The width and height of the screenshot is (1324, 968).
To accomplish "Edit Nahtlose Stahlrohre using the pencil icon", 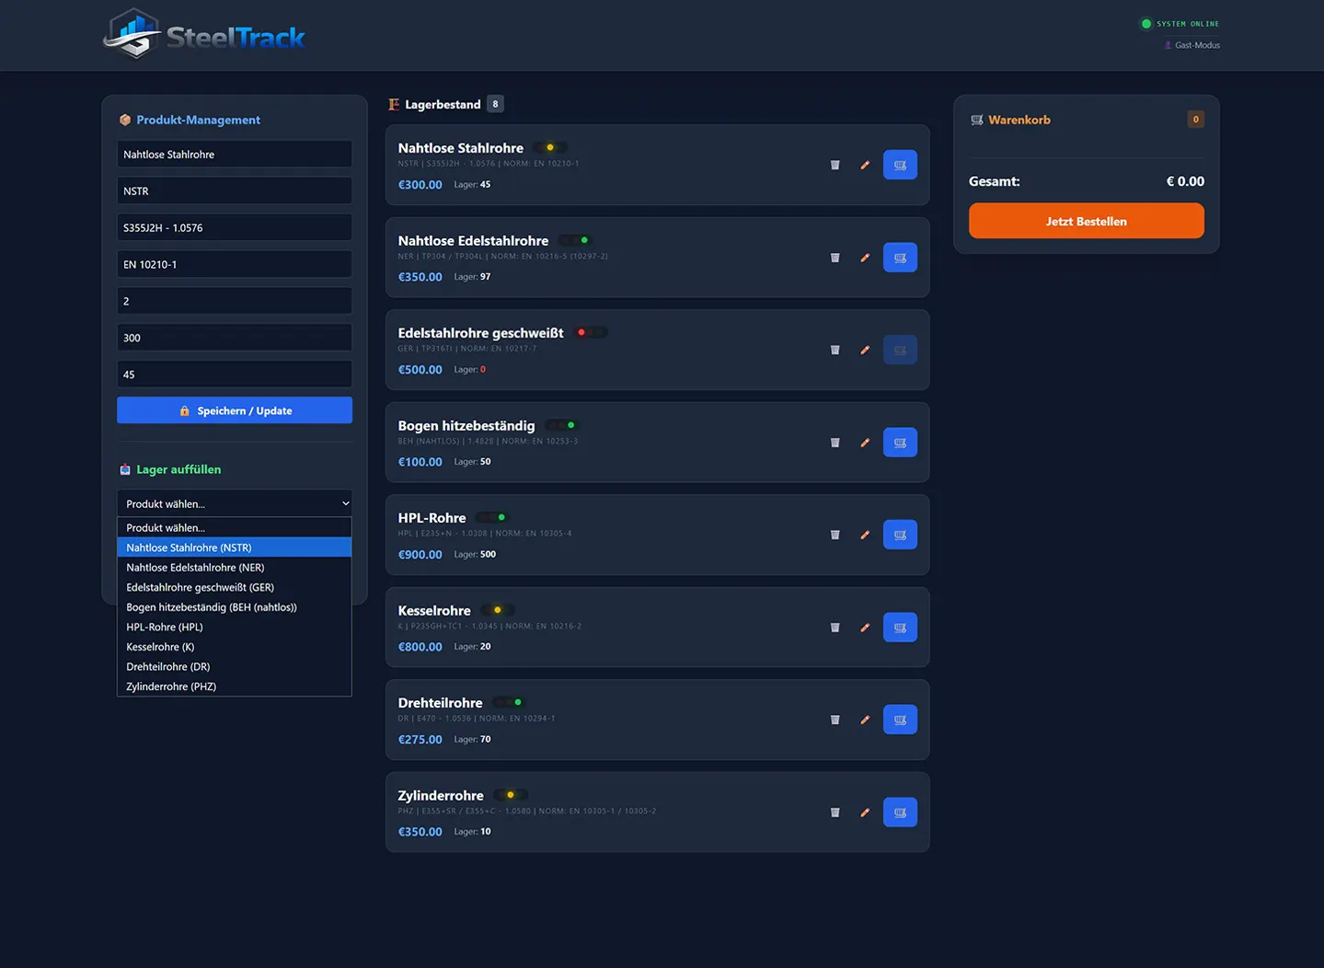I will (864, 165).
